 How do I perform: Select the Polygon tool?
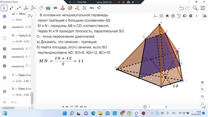coord(33,8)
